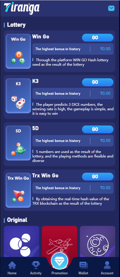
Task: Click GO button for 5D
Action: [x=98, y=129]
